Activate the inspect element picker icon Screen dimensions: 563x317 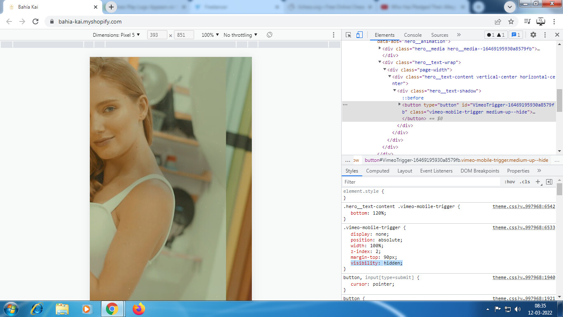(349, 35)
